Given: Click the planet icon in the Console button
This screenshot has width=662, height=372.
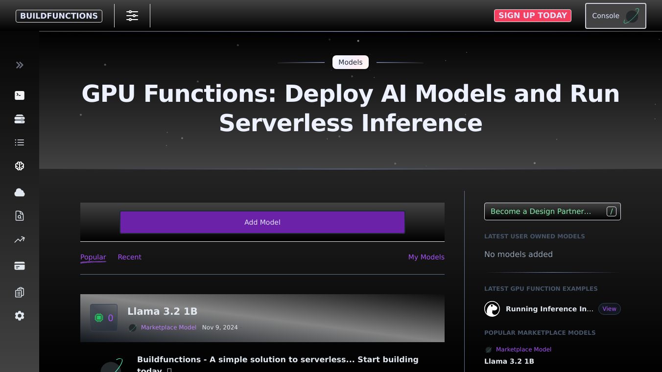Looking at the screenshot, I should [631, 16].
